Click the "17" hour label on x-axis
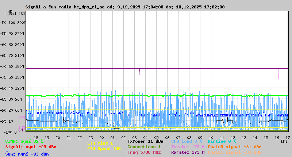 point(288,138)
